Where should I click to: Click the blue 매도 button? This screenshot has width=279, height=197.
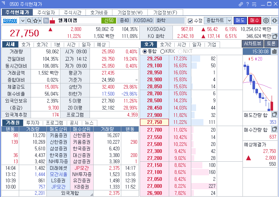(240, 21)
